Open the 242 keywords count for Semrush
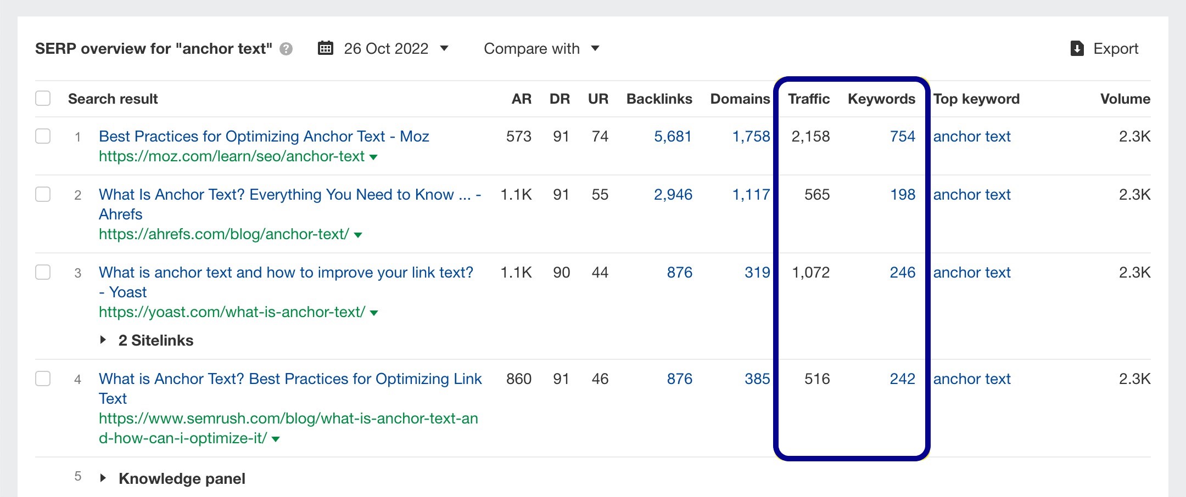Image resolution: width=1186 pixels, height=497 pixels. [903, 379]
